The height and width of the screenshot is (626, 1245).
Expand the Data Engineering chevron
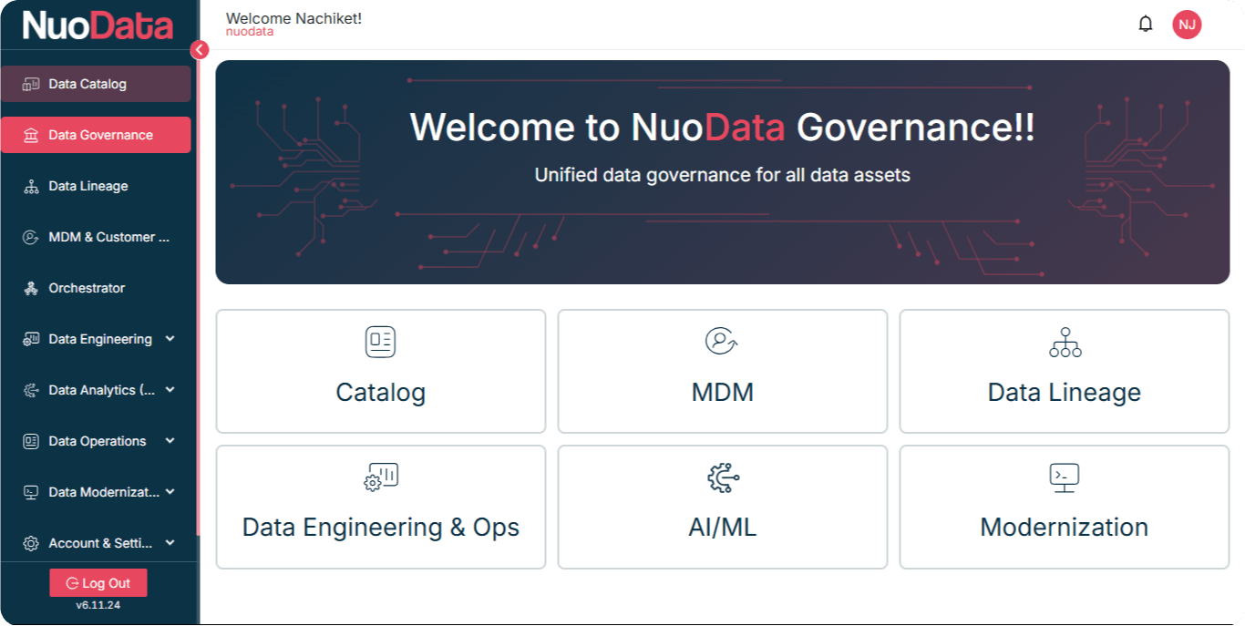point(170,339)
